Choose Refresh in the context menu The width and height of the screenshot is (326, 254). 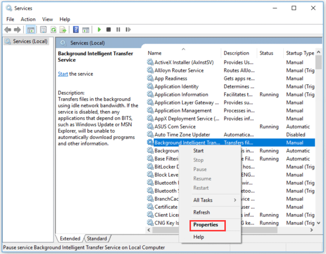[210, 212]
